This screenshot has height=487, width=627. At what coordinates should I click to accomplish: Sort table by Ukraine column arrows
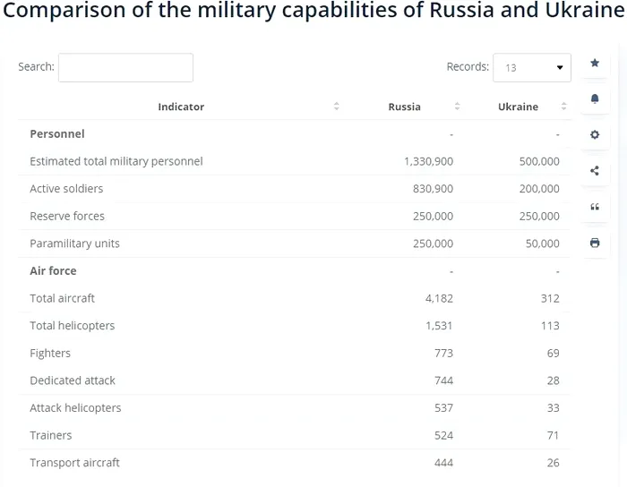pyautogui.click(x=564, y=107)
